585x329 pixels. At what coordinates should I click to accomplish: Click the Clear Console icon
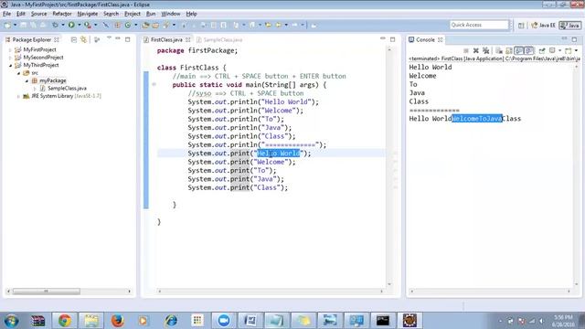(499, 51)
